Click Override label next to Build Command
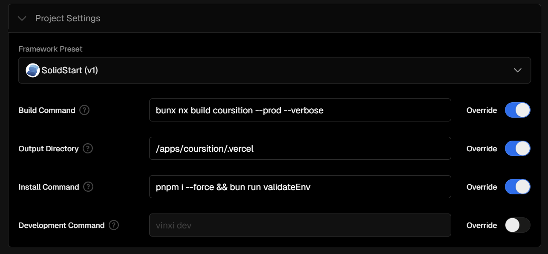 tap(482, 110)
